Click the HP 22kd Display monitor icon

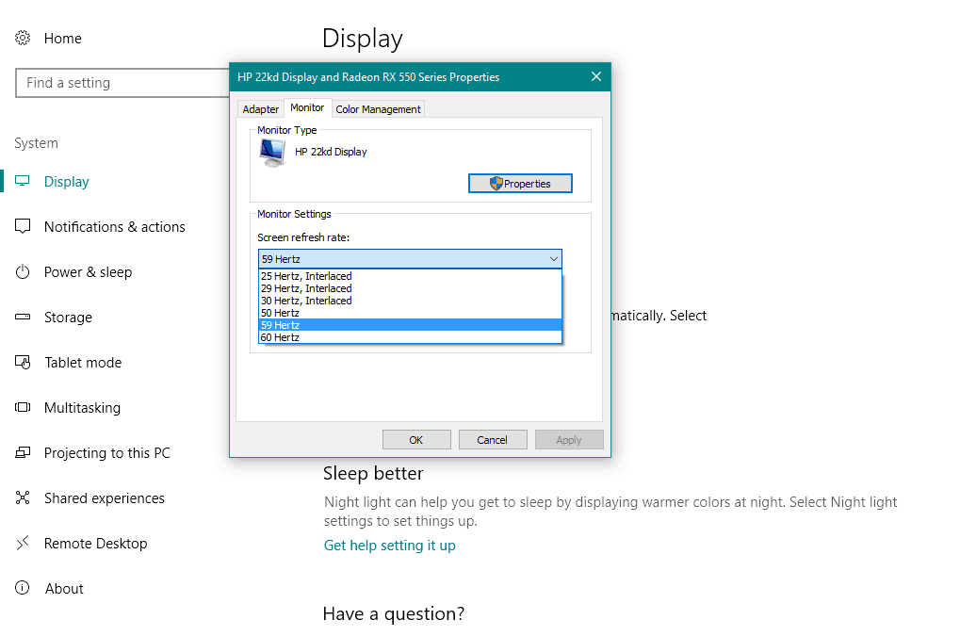(272, 153)
